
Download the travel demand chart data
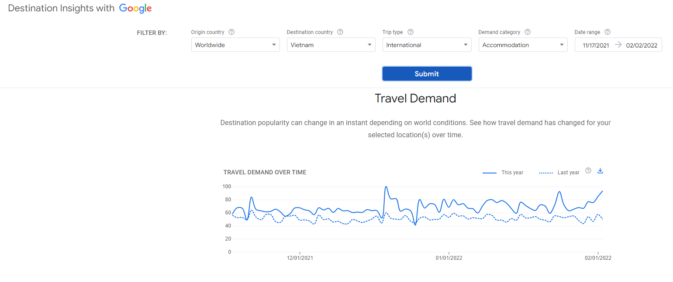pyautogui.click(x=600, y=171)
